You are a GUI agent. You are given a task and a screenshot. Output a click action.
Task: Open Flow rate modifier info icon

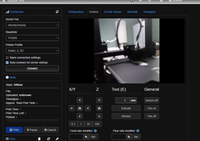coord(138,131)
